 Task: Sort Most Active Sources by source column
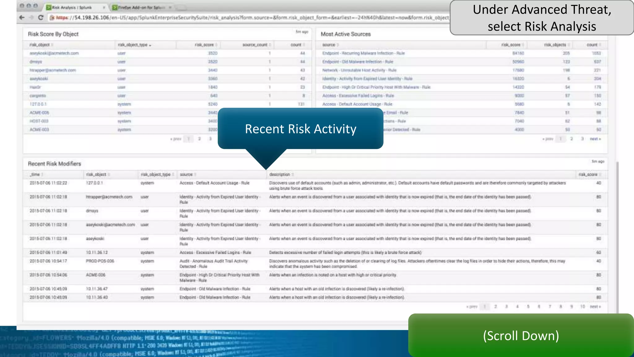330,45
